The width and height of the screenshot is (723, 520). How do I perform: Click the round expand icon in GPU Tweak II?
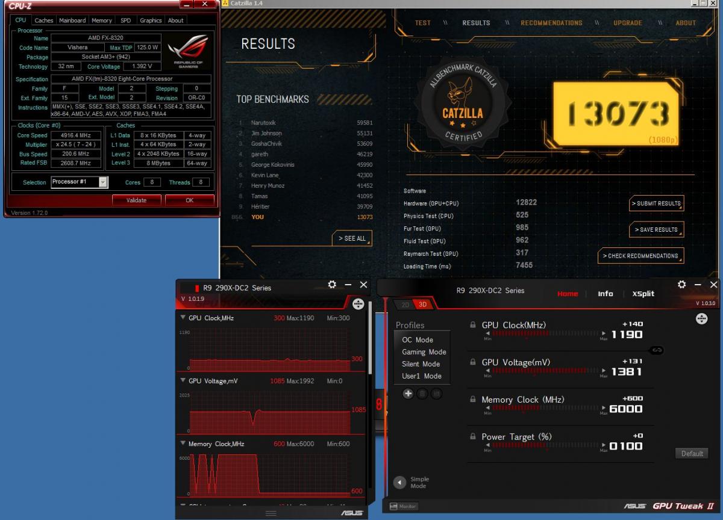(x=702, y=318)
